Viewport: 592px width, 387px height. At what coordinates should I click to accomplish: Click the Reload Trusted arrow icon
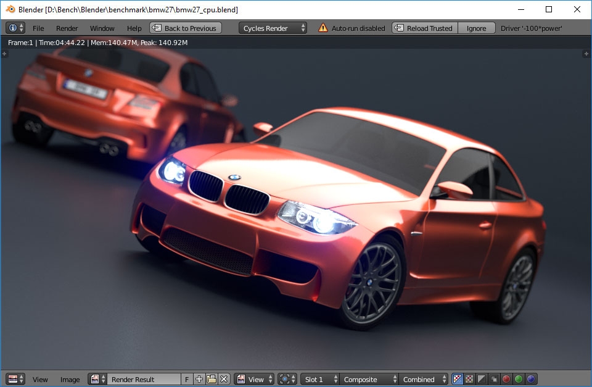(x=399, y=28)
